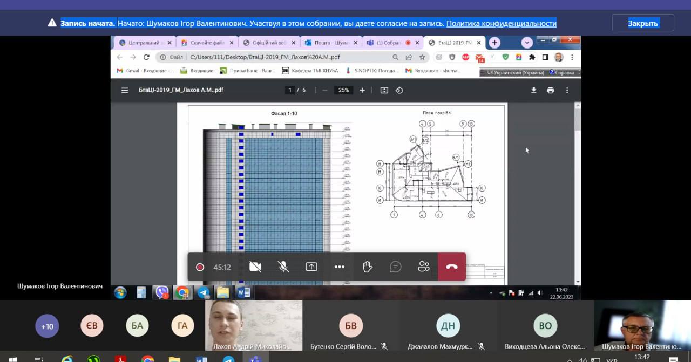Open Telegram in shared screen taskbar
Viewport: 691px width, 362px height.
tap(203, 293)
